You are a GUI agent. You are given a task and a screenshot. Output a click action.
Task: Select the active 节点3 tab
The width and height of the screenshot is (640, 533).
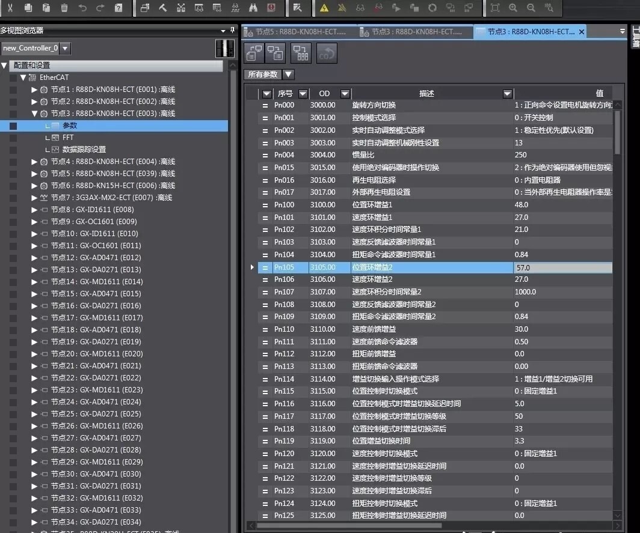(x=531, y=32)
